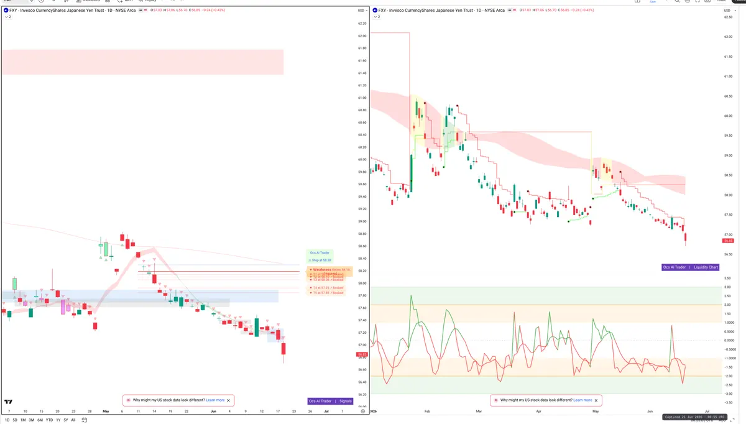746x424 pixels.
Task: Click the left chart 56.85 price label
Action: point(361,354)
